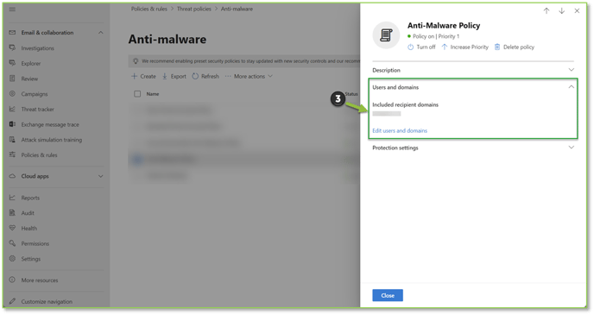Tick the select-all checkbox beside Name
The width and height of the screenshot is (594, 315).
137,94
